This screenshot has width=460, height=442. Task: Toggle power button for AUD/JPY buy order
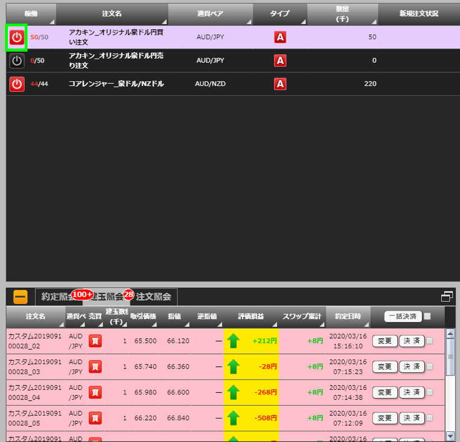pyautogui.click(x=17, y=37)
